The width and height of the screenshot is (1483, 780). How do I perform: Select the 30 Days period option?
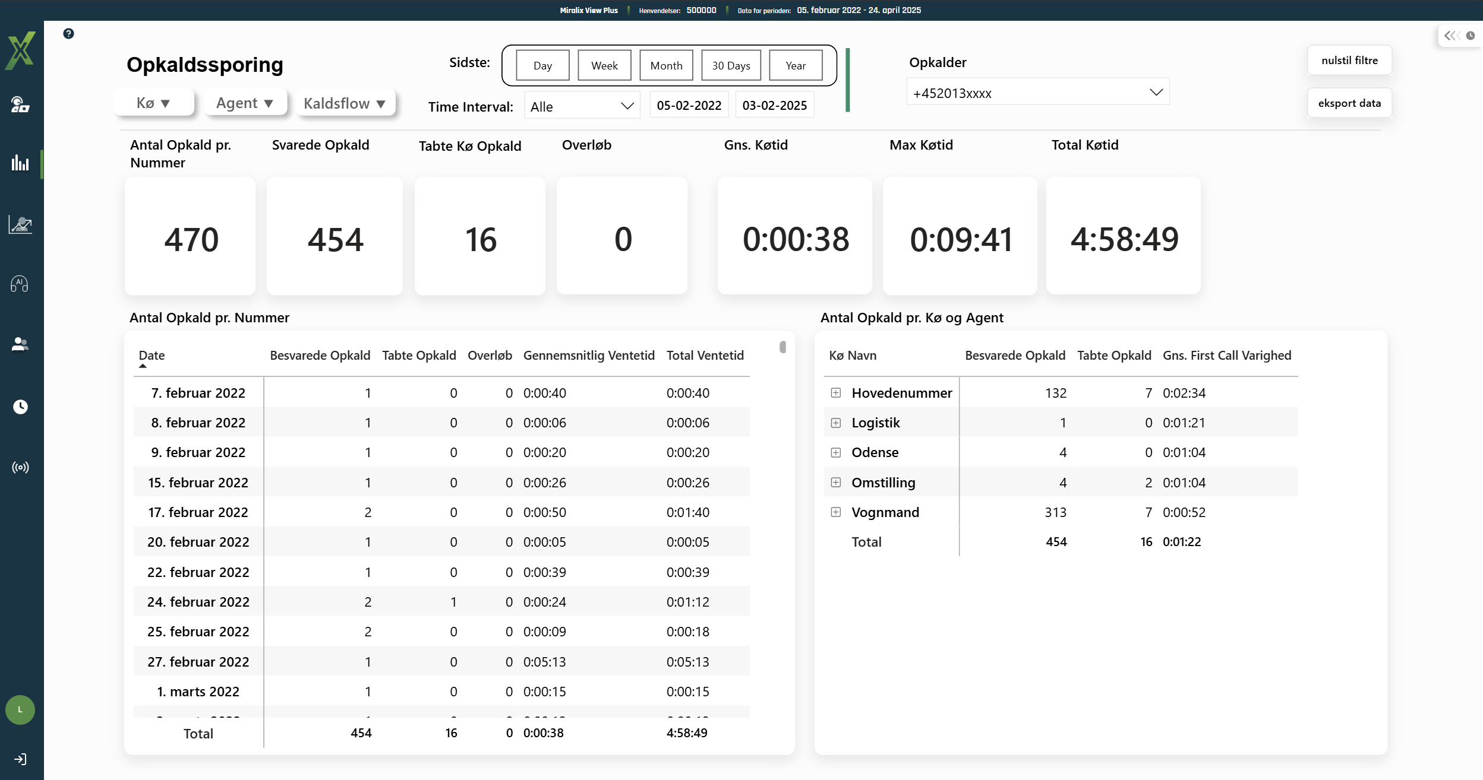(731, 65)
